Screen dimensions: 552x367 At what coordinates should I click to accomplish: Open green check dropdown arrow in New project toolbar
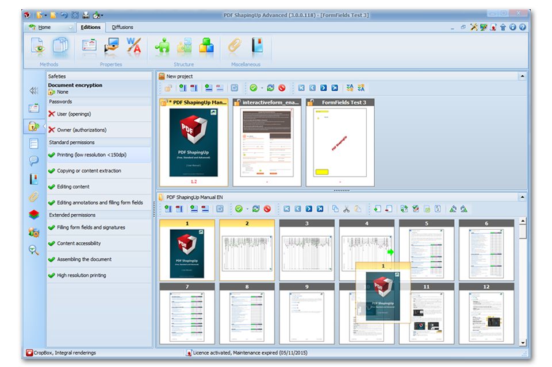coord(262,88)
